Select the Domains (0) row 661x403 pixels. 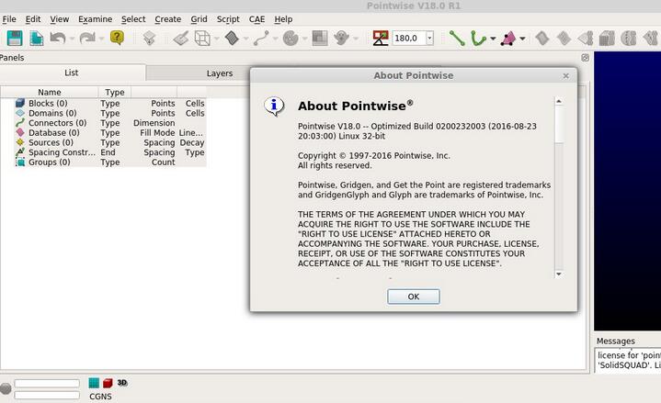click(x=110, y=113)
